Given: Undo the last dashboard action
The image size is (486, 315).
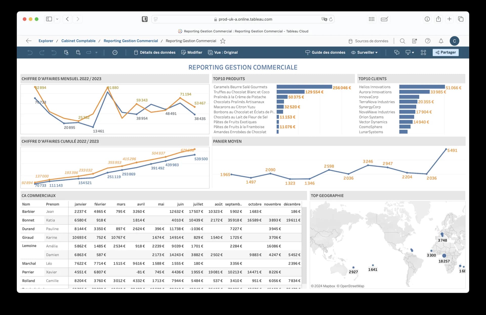Looking at the screenshot, I should pos(30,52).
